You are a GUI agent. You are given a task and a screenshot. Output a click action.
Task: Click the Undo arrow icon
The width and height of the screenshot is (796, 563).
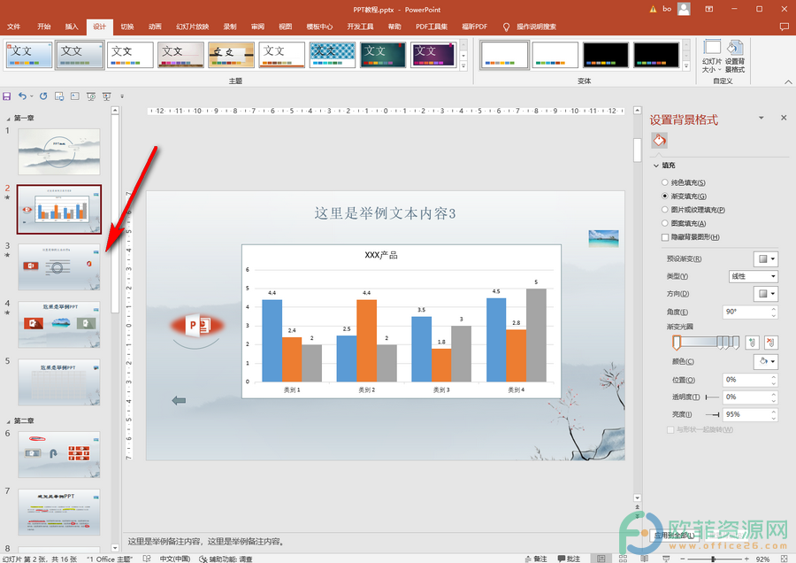(22, 96)
